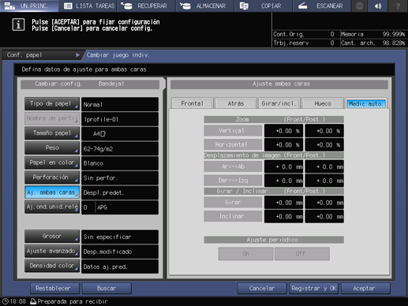Select the Vertical front zoom value field
Image resolution: width=408 pixels, height=306 pixels.
click(x=283, y=131)
